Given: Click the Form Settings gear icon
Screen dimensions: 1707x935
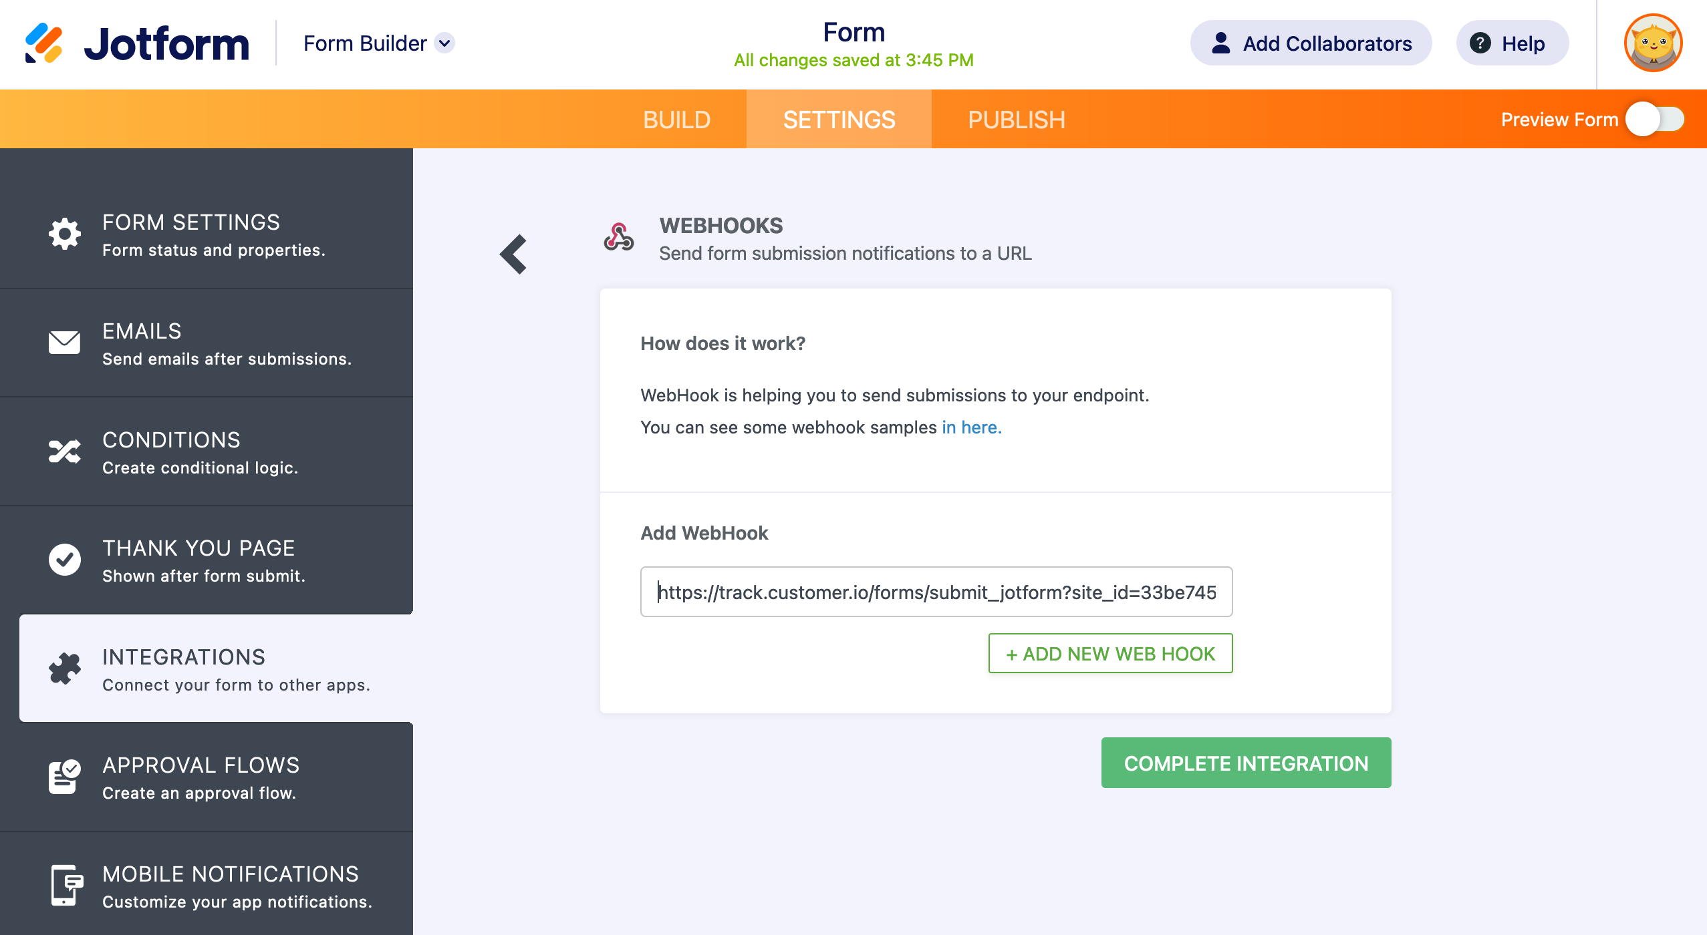Looking at the screenshot, I should click(x=64, y=234).
